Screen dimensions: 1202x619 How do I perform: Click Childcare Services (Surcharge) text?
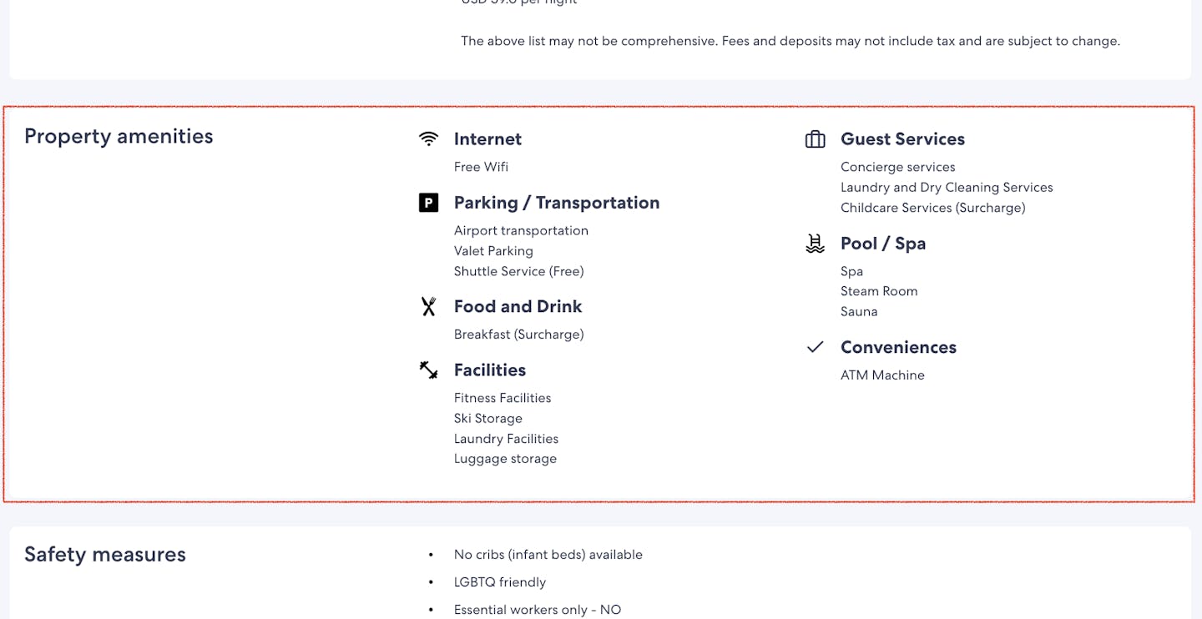(932, 208)
